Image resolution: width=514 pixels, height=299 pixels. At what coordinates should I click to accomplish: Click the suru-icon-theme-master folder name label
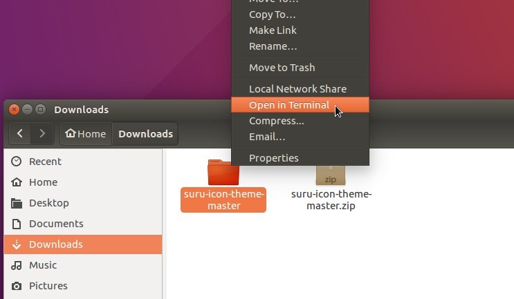click(x=223, y=200)
